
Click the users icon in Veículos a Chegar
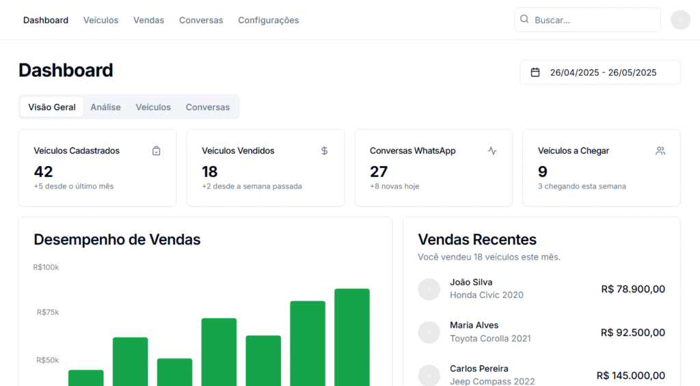tap(660, 151)
